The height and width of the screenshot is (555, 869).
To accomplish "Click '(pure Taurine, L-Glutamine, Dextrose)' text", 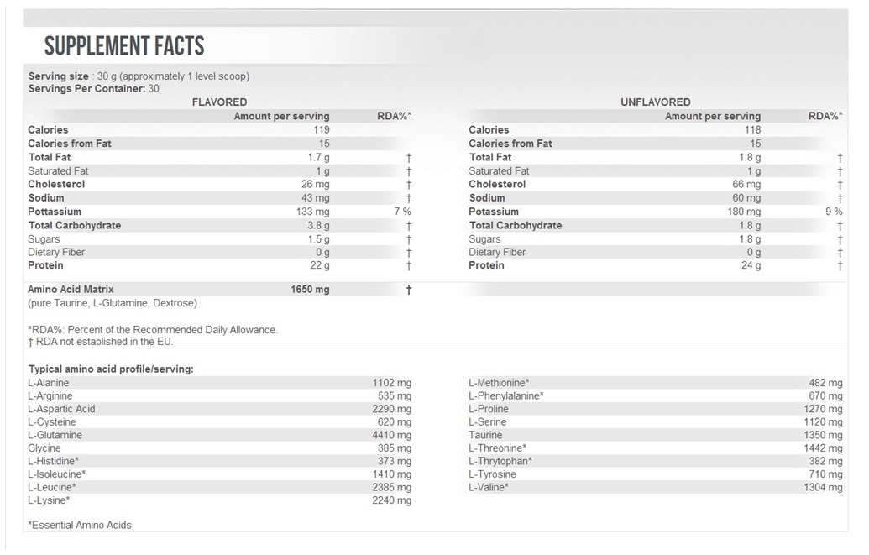I will pos(113,303).
